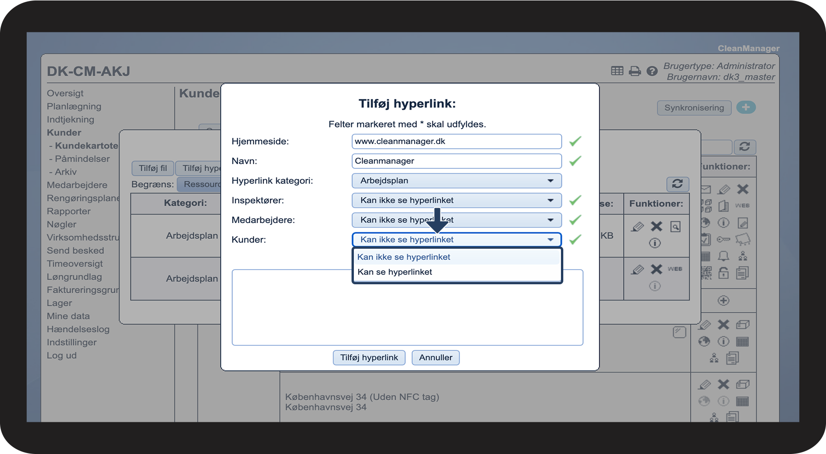Viewport: 826px width, 454px height.
Task: Click calendar grid icon in Københavnsvej 34 row
Action: 742,401
